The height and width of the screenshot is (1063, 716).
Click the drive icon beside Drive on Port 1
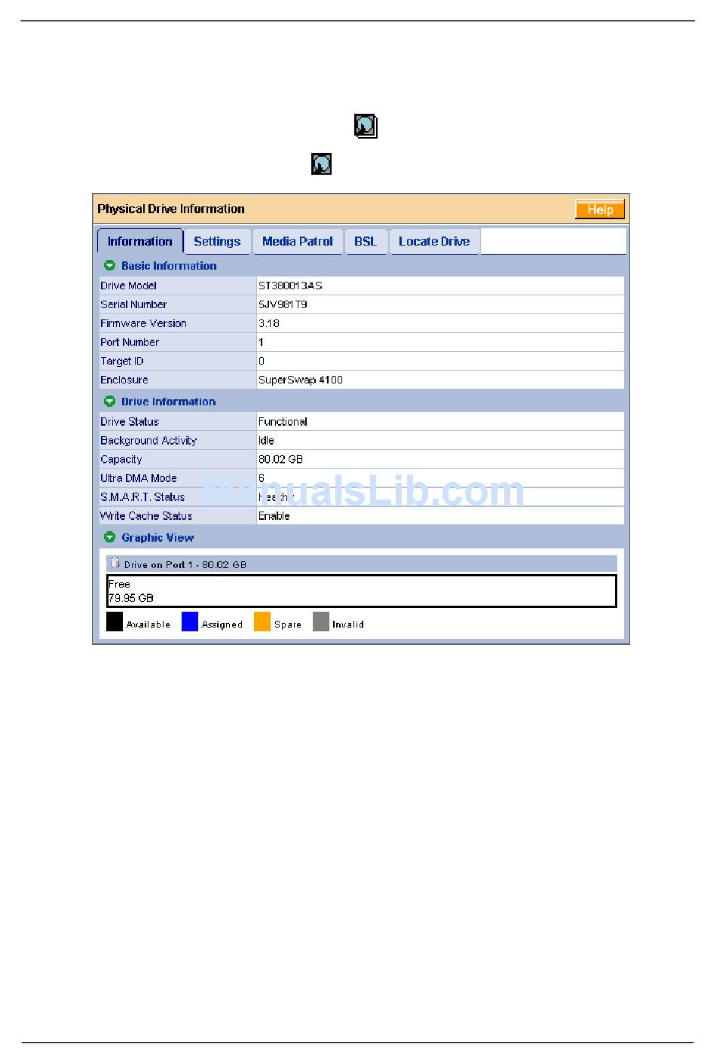115,563
